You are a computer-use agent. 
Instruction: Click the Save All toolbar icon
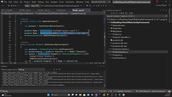[16, 6]
